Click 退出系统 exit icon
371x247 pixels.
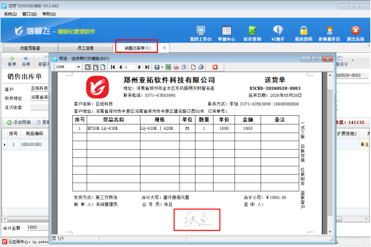[x=356, y=33]
